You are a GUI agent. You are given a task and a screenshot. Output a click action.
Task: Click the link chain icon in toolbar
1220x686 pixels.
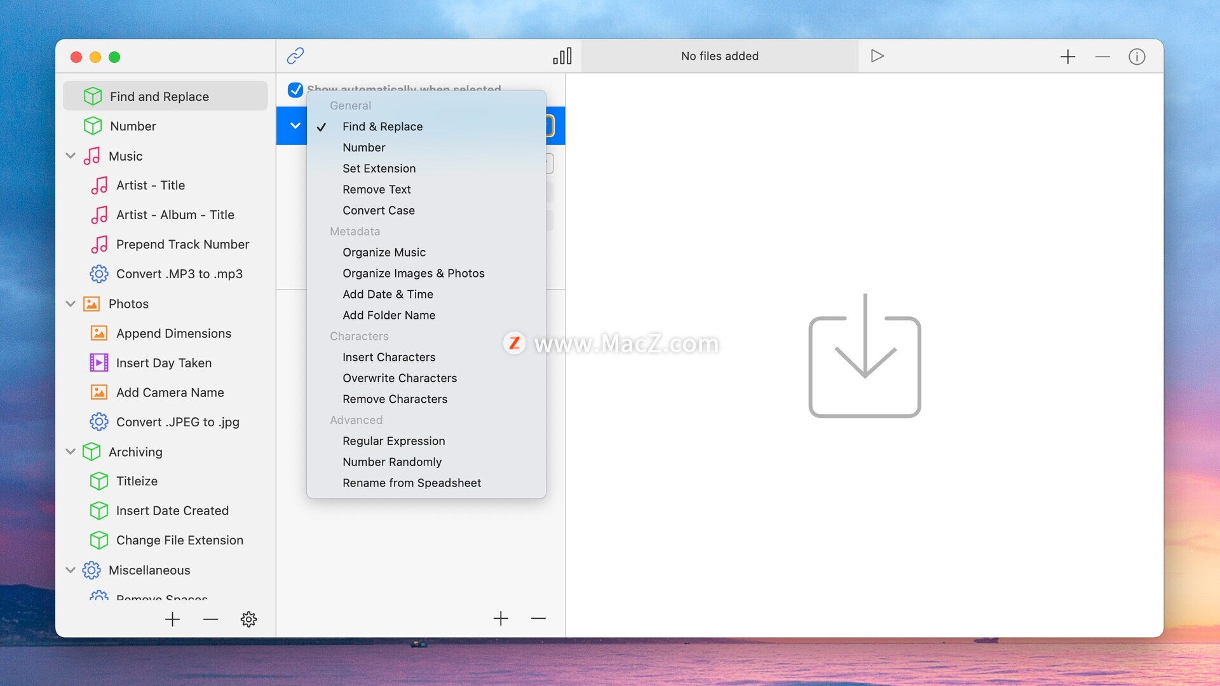(x=295, y=56)
